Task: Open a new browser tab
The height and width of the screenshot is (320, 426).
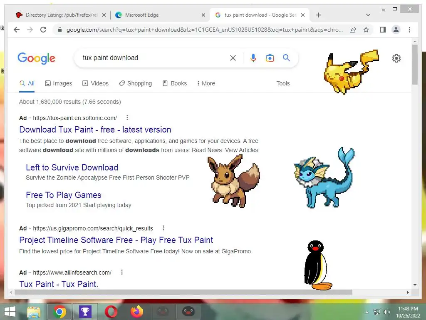Action: (319, 15)
